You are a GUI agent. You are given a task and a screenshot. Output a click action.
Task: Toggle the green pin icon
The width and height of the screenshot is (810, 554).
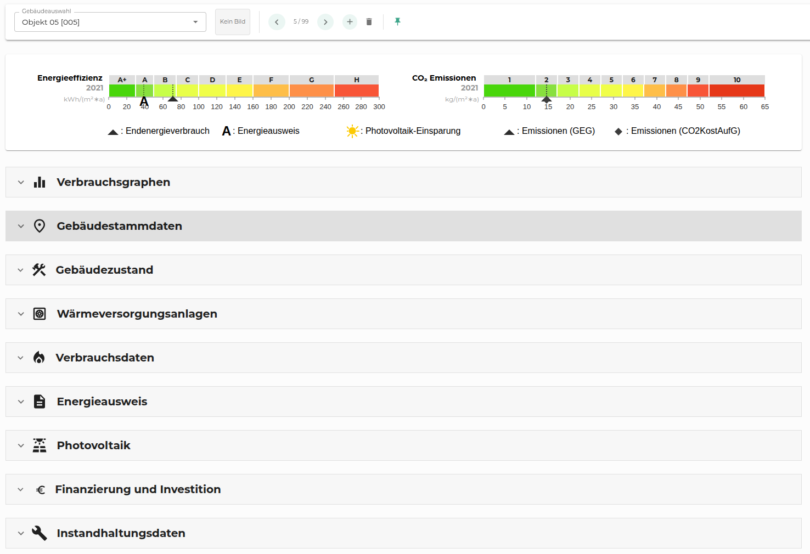398,21
